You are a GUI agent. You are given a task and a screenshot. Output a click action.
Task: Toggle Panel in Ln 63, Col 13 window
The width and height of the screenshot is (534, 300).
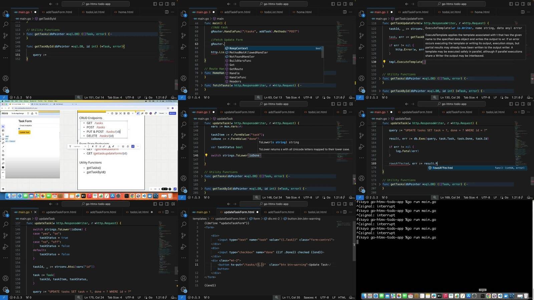point(339,4)
